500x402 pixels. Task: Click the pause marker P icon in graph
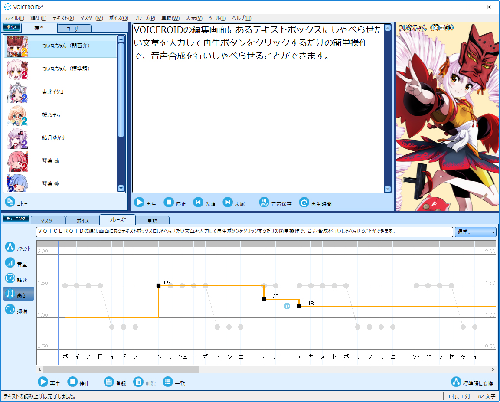(287, 306)
